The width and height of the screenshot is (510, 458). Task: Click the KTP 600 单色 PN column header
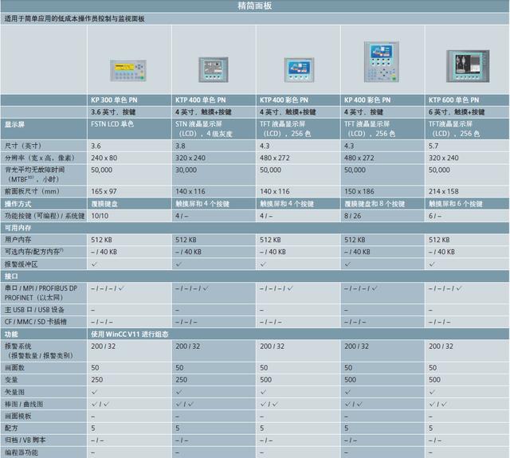453,100
